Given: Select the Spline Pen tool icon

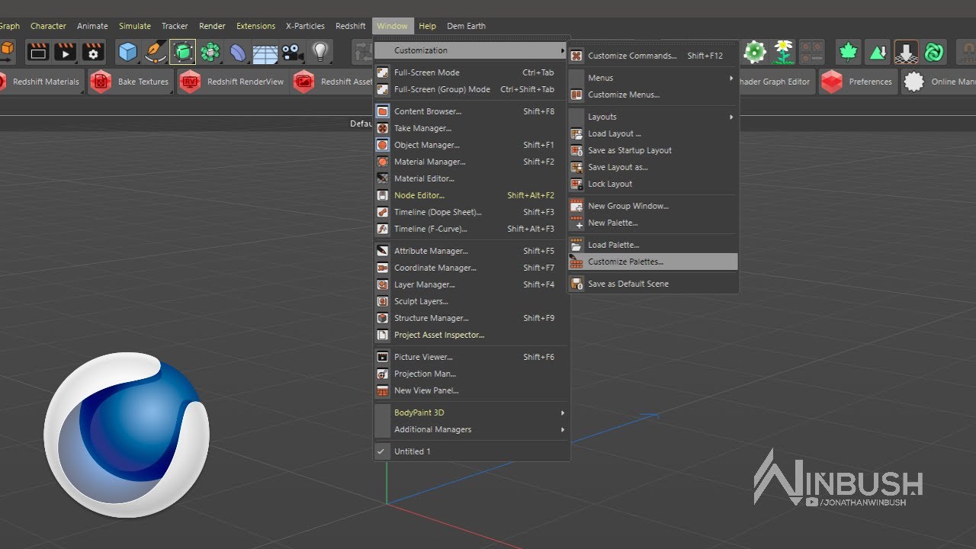Looking at the screenshot, I should (156, 51).
